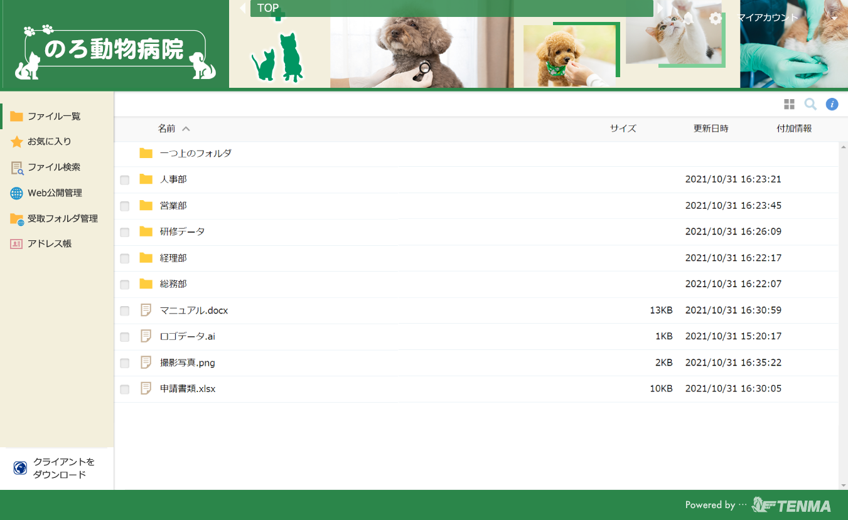
Task: Open the 営業部 folder name
Action: 173,206
